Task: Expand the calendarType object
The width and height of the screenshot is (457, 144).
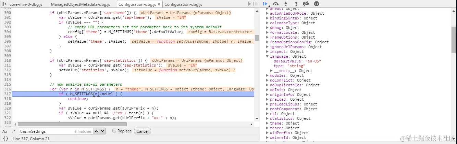Action: pyautogui.click(x=267, y=23)
